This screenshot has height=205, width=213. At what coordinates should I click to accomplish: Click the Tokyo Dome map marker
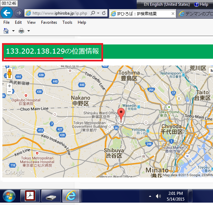tap(169, 107)
